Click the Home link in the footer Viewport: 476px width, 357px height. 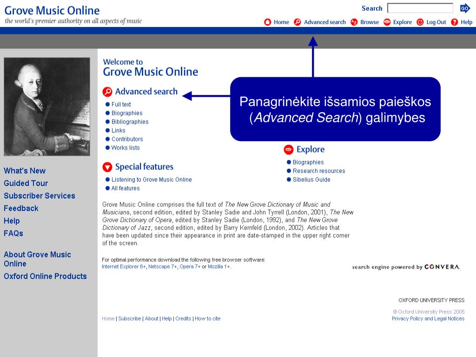(x=108, y=318)
